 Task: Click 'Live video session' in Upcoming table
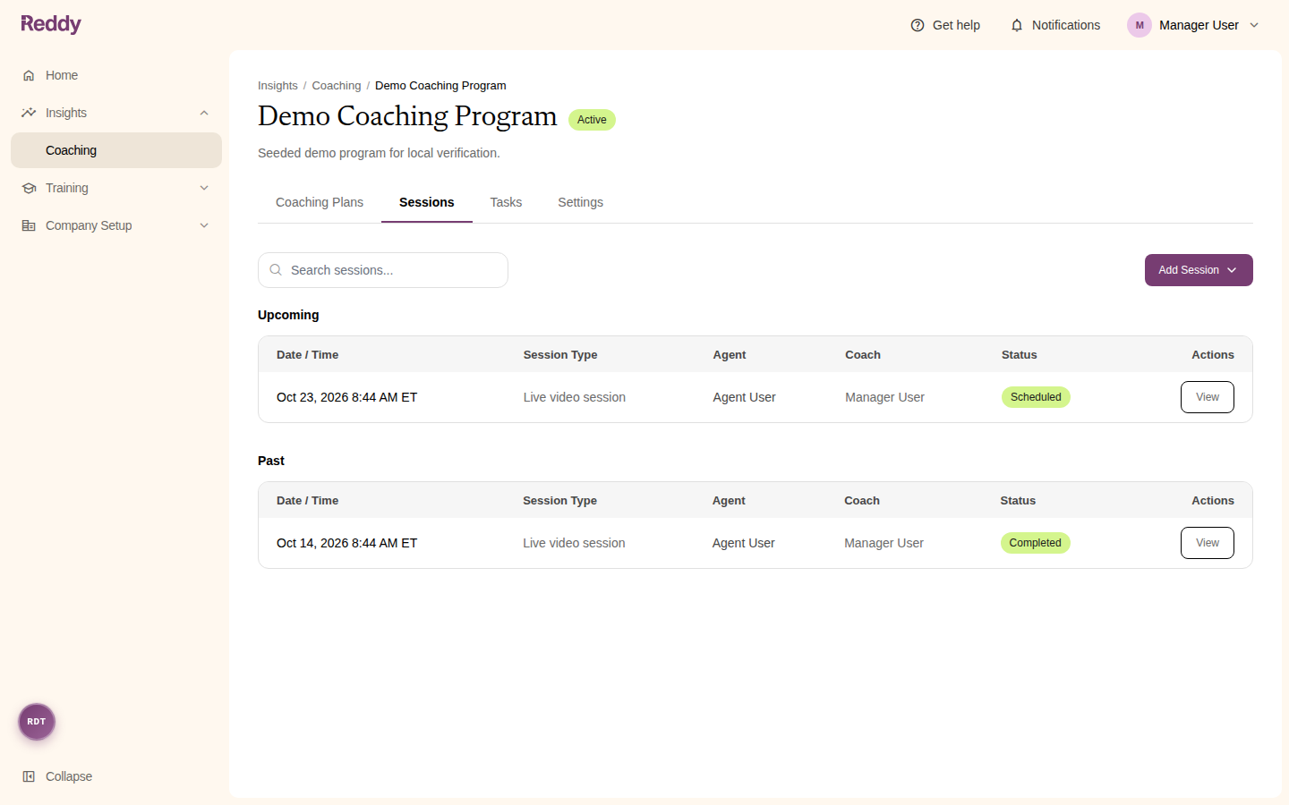coord(575,397)
